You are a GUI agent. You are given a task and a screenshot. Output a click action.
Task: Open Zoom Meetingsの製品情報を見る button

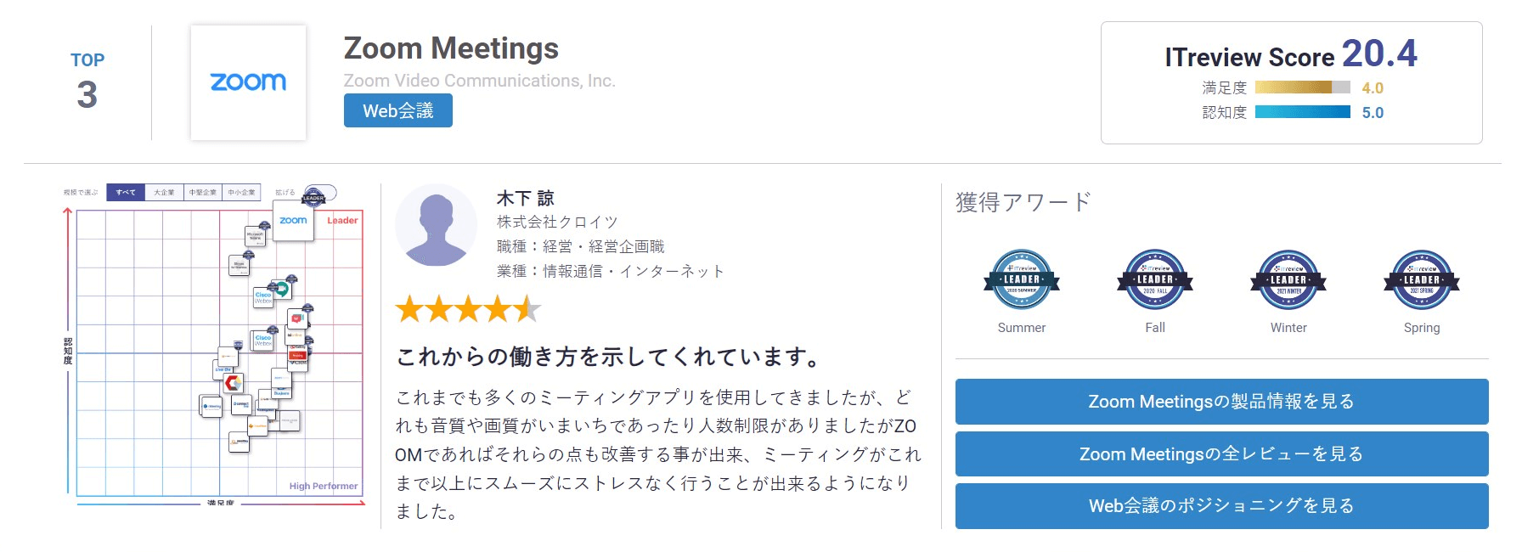[1220, 402]
